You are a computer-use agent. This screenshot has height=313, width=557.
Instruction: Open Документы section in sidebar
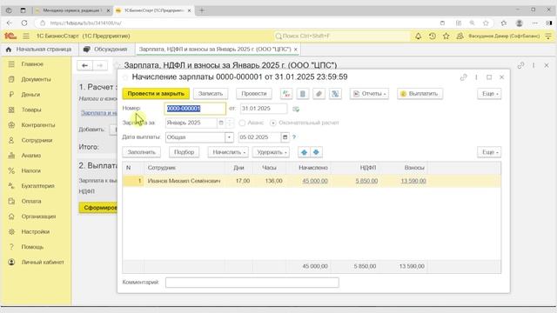tap(36, 79)
